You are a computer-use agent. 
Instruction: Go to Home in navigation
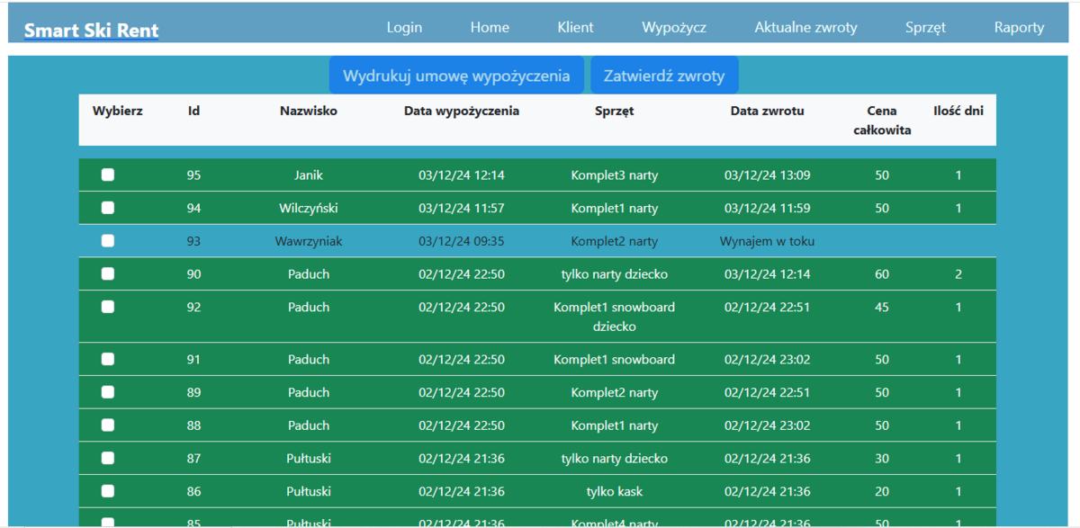(490, 27)
